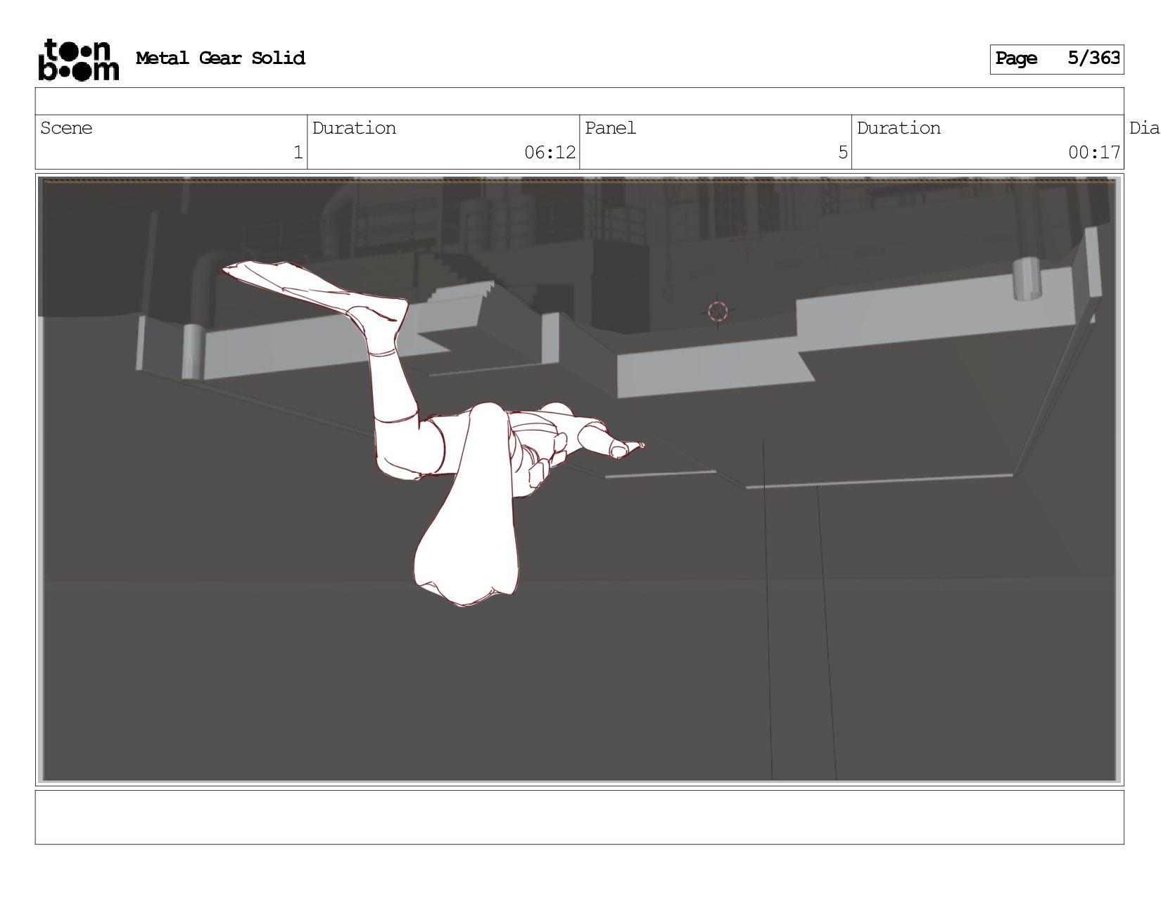Click the 'Page 5/363' box
The height and width of the screenshot is (897, 1161).
tap(1056, 59)
